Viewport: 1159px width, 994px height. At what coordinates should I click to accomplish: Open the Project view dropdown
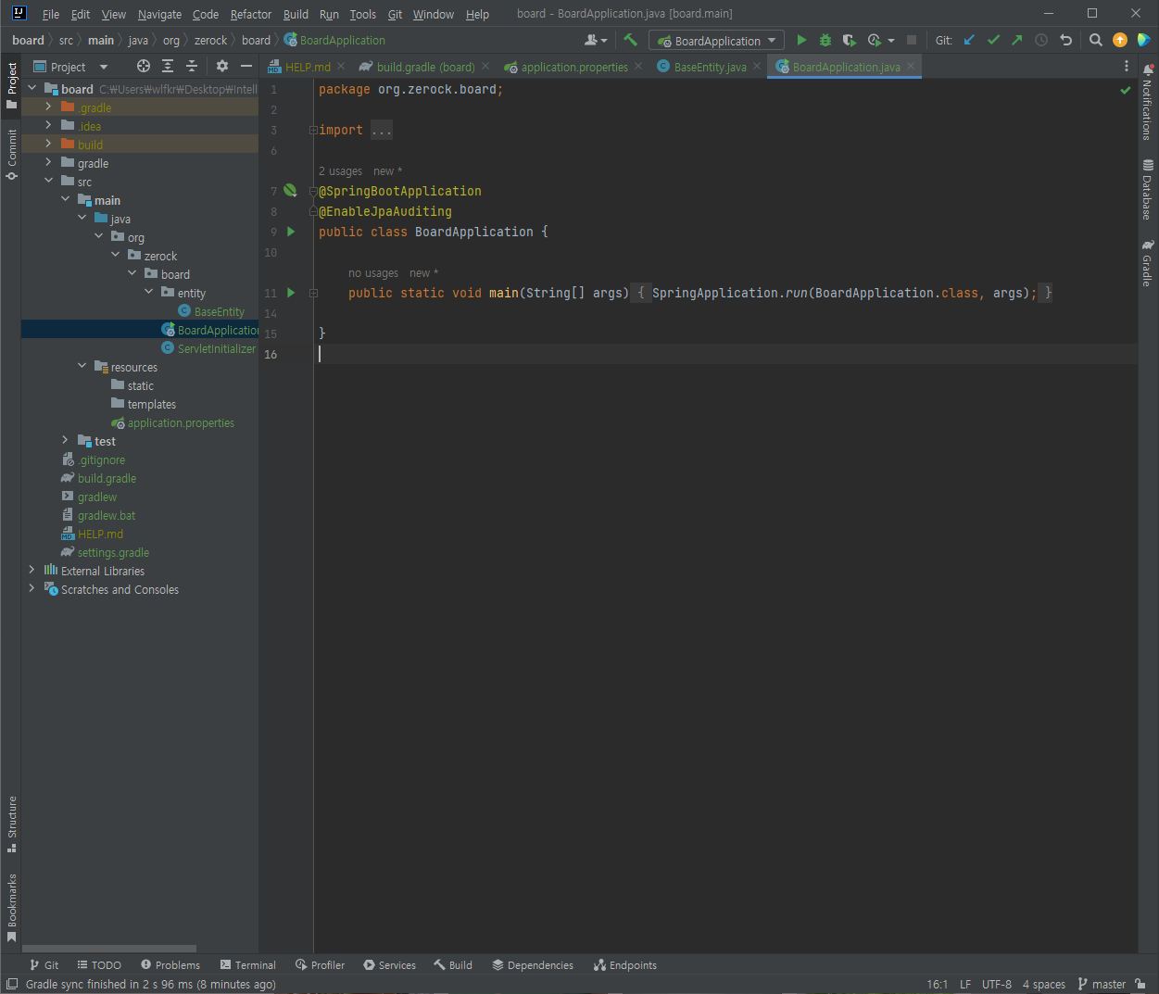click(x=71, y=67)
